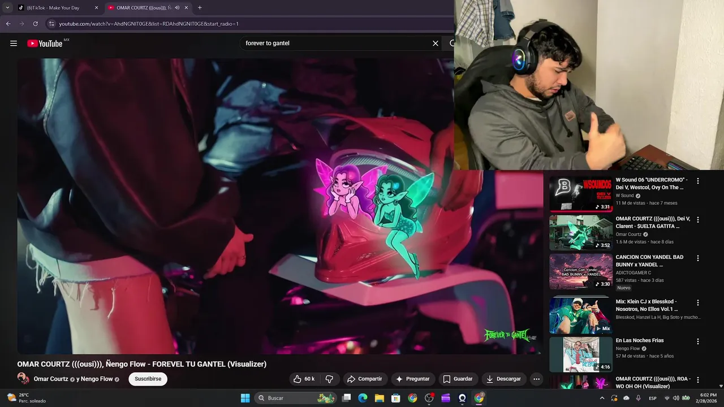This screenshot has width=724, height=407.
Task: Close the OMAR COURTZ tab
Action: tap(186, 8)
